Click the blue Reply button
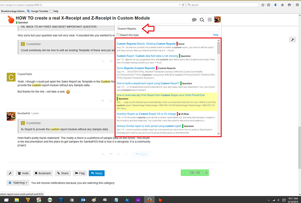Viewport: 301px width, 203px height. coord(96,173)
